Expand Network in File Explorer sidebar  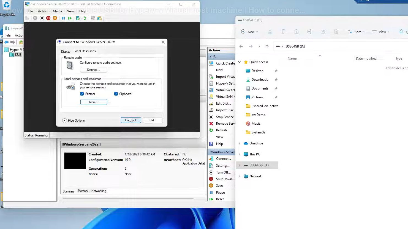point(240,176)
